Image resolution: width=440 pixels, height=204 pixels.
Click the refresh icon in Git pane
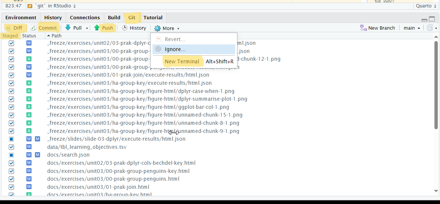(x=430, y=28)
